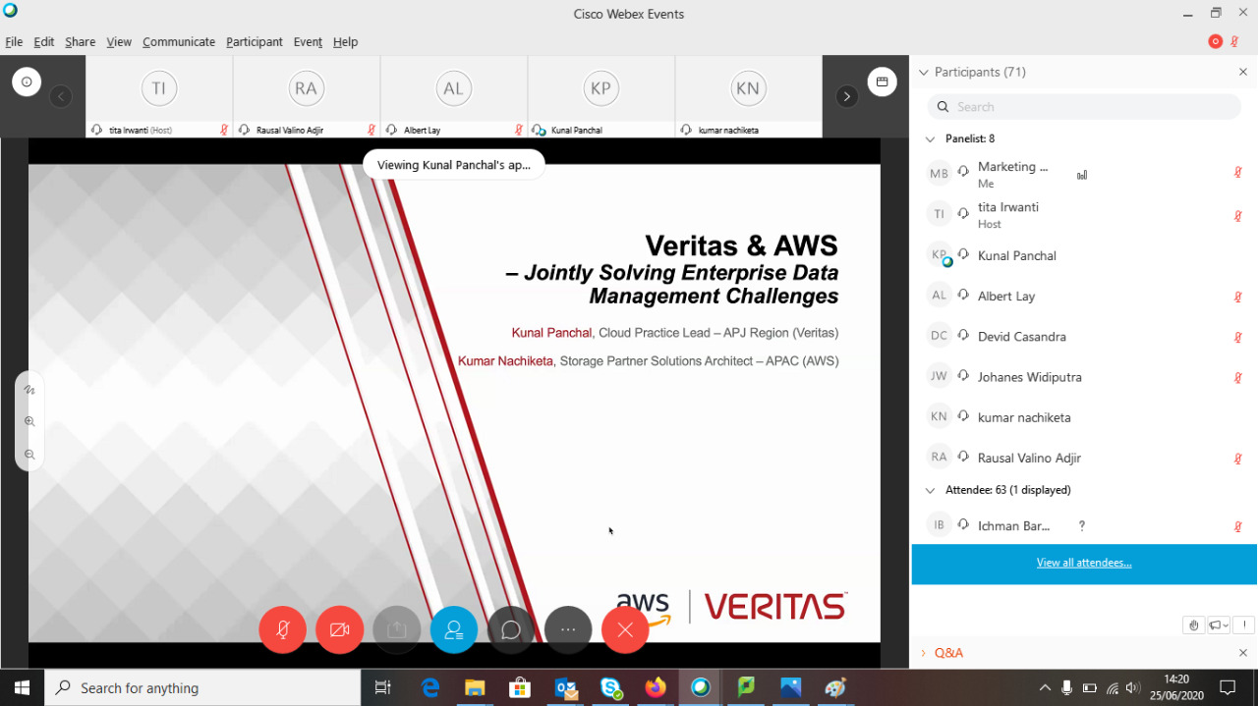Screen dimensions: 1258x706
Task: Toggle mute icon for Marketing (Me) row
Action: tap(1238, 173)
